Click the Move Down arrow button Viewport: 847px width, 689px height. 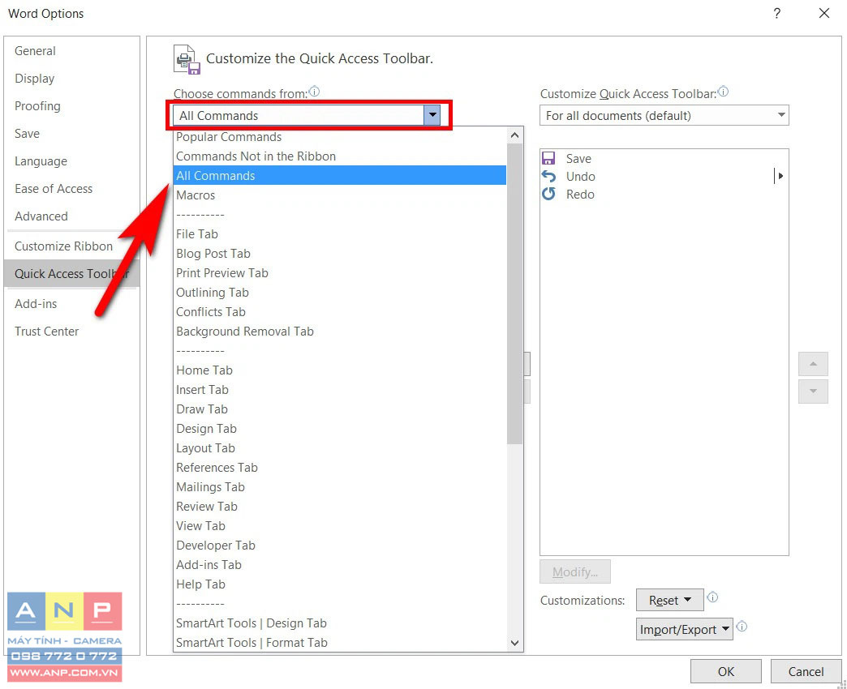(x=813, y=392)
